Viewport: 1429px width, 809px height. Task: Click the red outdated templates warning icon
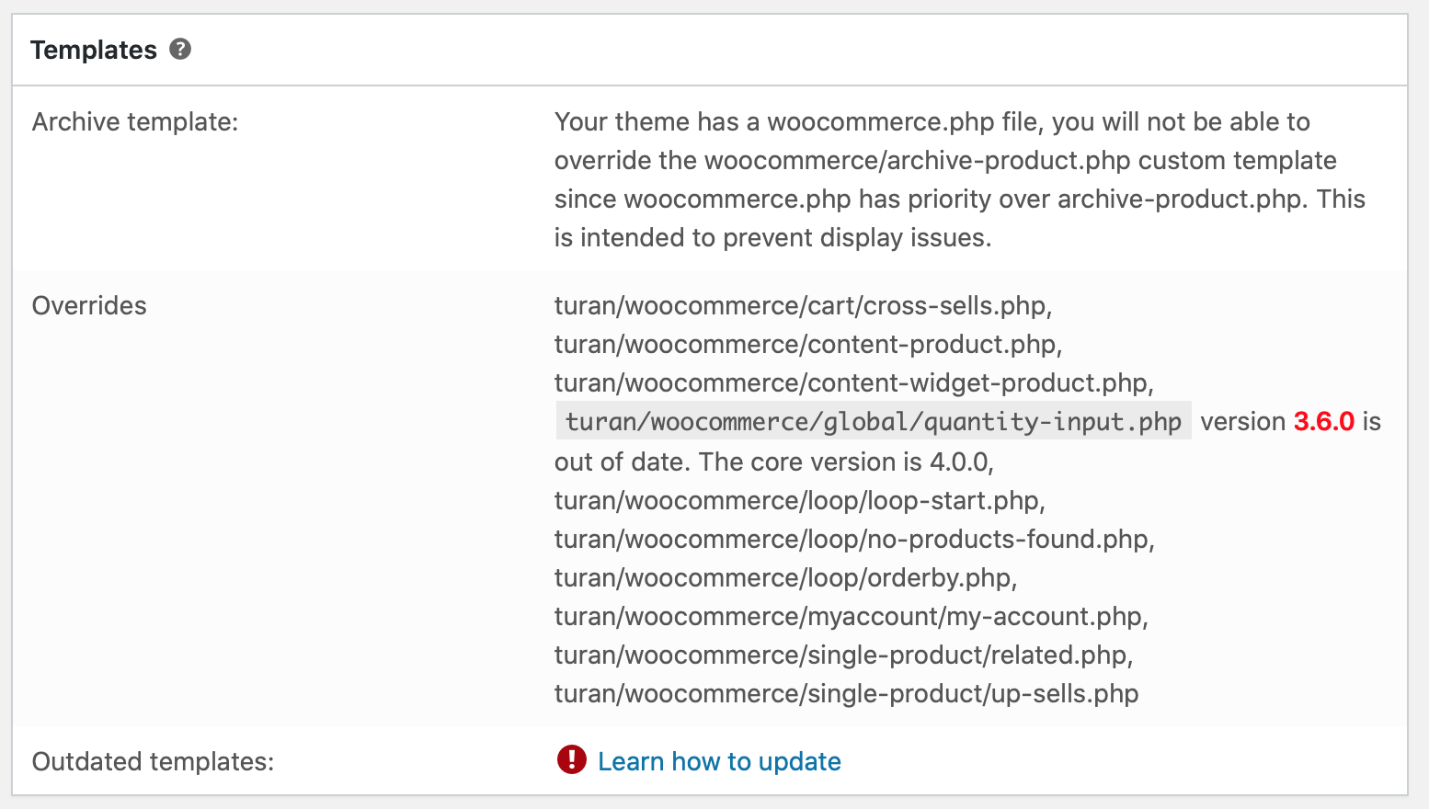pos(571,759)
